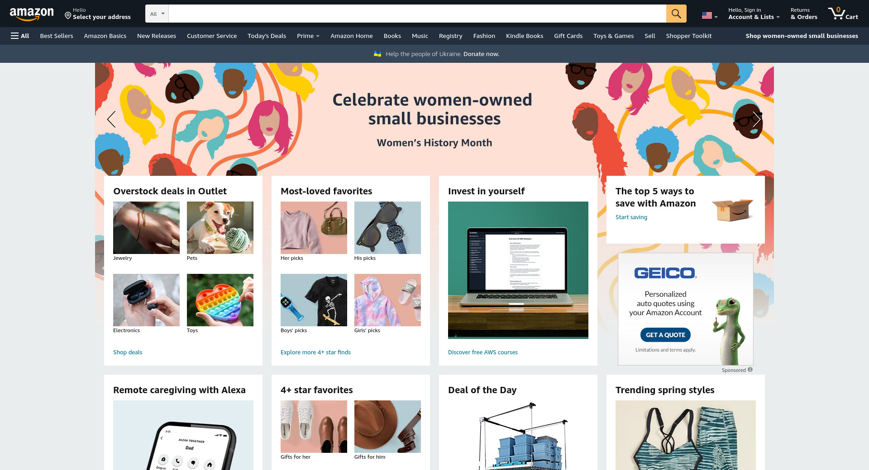Click inside the main search field
The width and height of the screenshot is (869, 470).
click(x=417, y=14)
